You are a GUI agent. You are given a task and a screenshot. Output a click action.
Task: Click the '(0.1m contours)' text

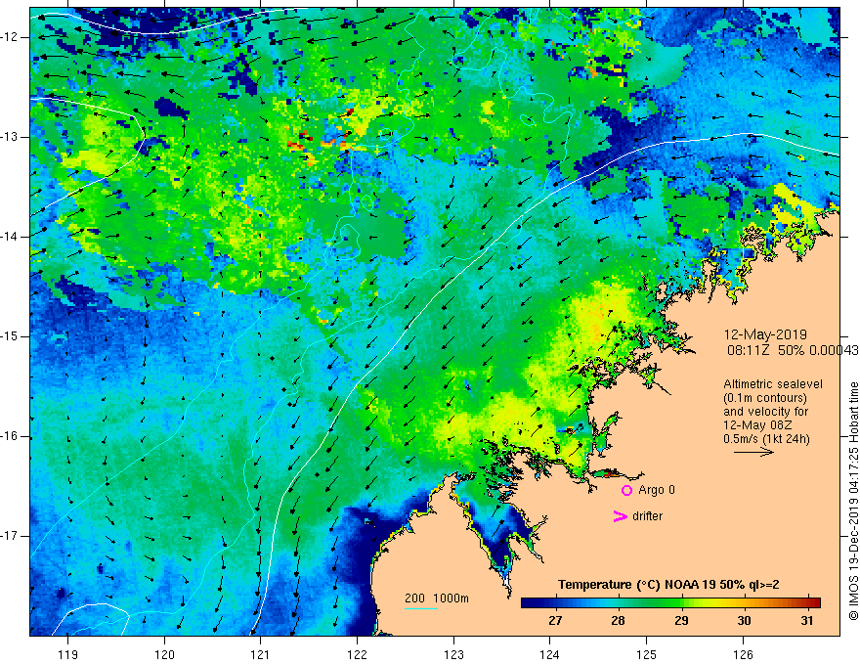765,398
